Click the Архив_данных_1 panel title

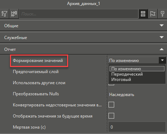click(83, 4)
